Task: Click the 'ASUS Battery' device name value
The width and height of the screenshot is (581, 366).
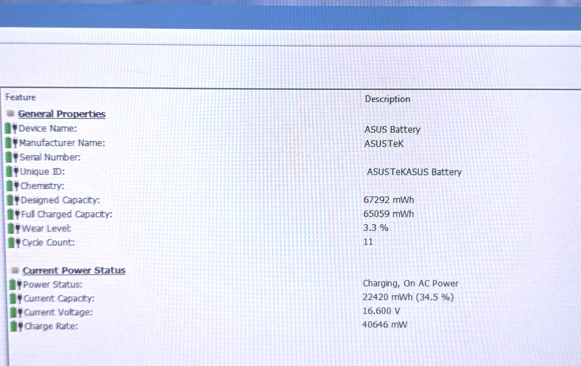Action: click(x=392, y=130)
